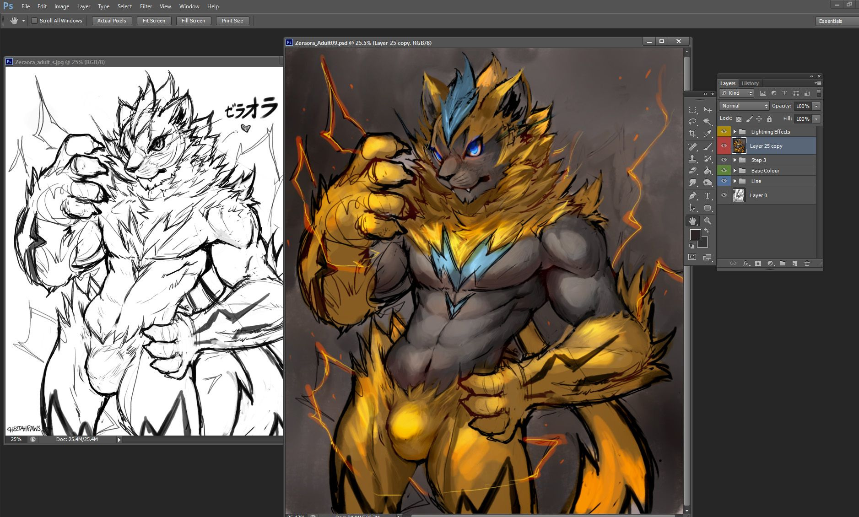Lock image pixels

(749, 119)
